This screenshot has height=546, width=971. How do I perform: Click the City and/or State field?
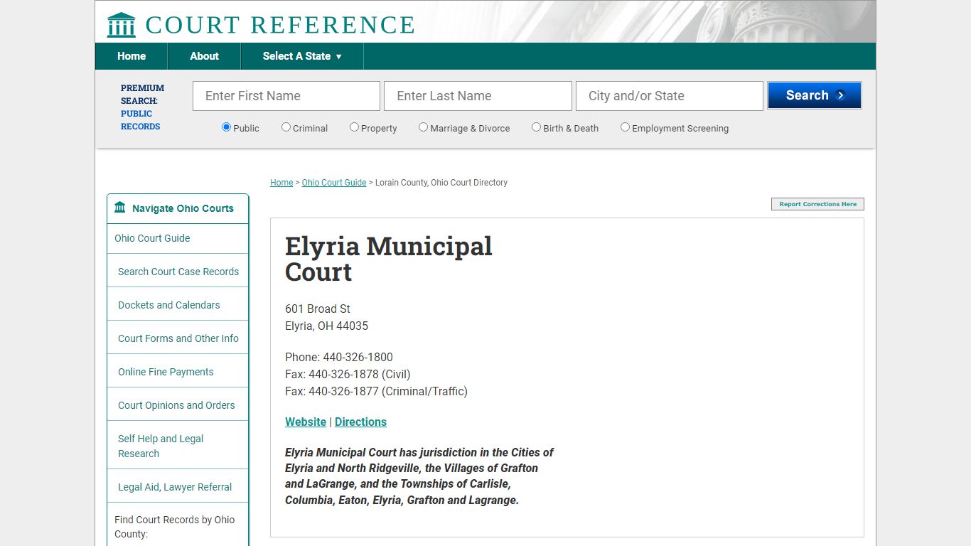point(670,96)
